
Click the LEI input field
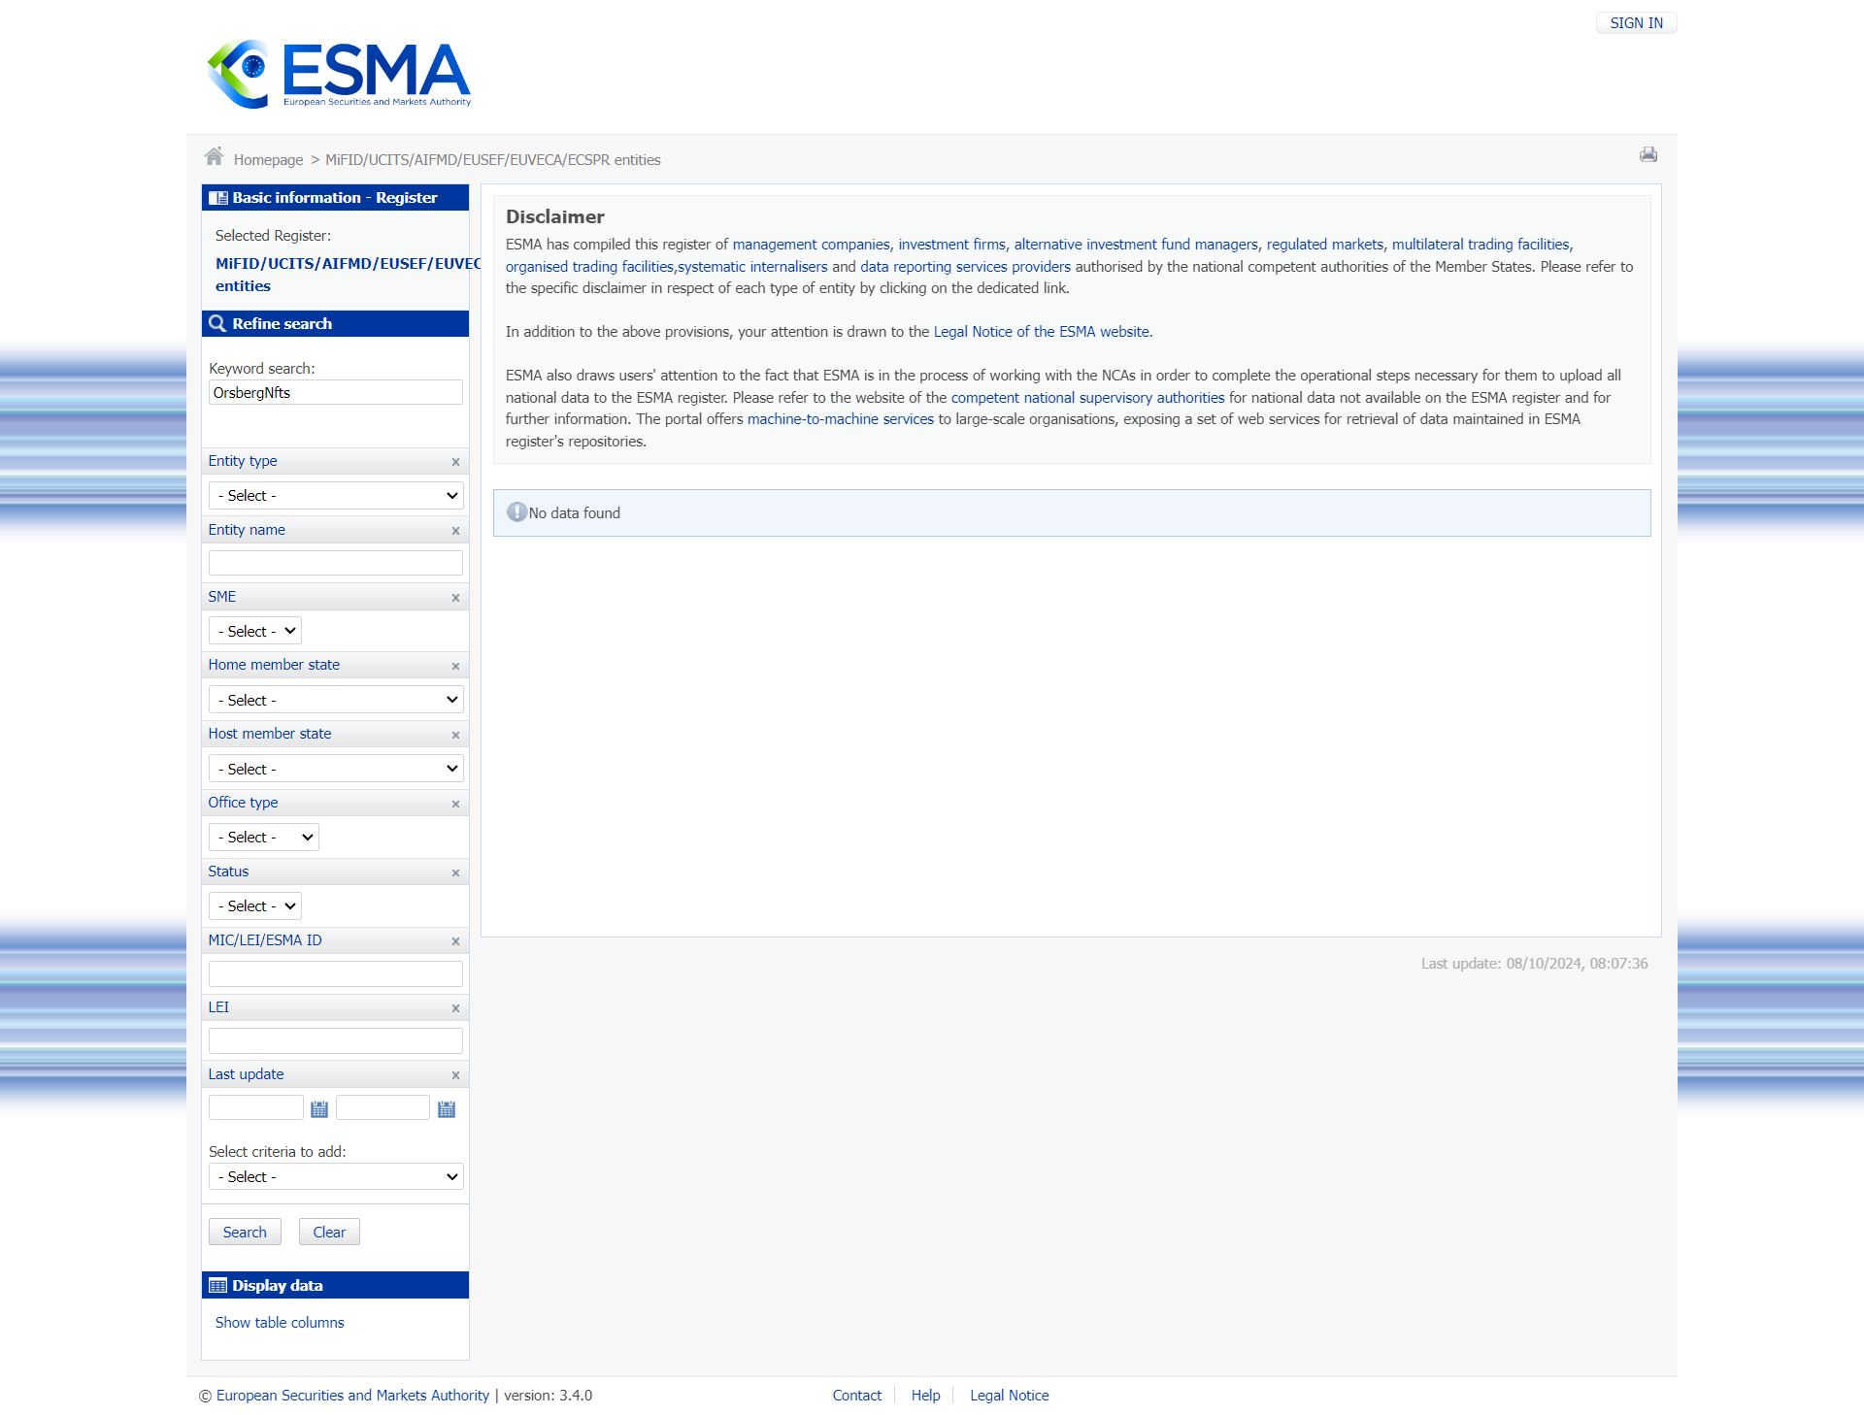pyautogui.click(x=336, y=1040)
